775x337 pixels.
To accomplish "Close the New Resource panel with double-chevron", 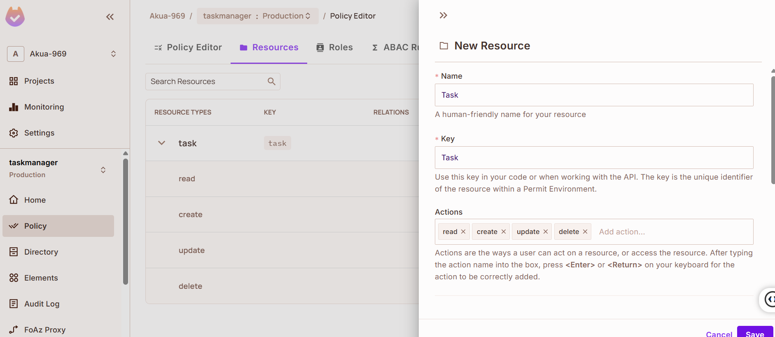I will [x=444, y=16].
